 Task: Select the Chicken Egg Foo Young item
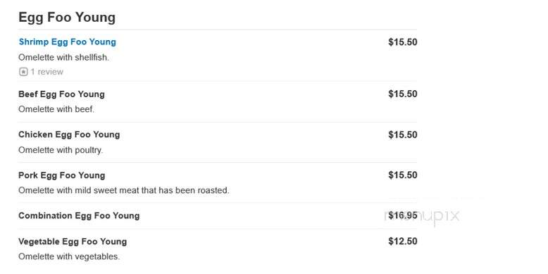69,135
